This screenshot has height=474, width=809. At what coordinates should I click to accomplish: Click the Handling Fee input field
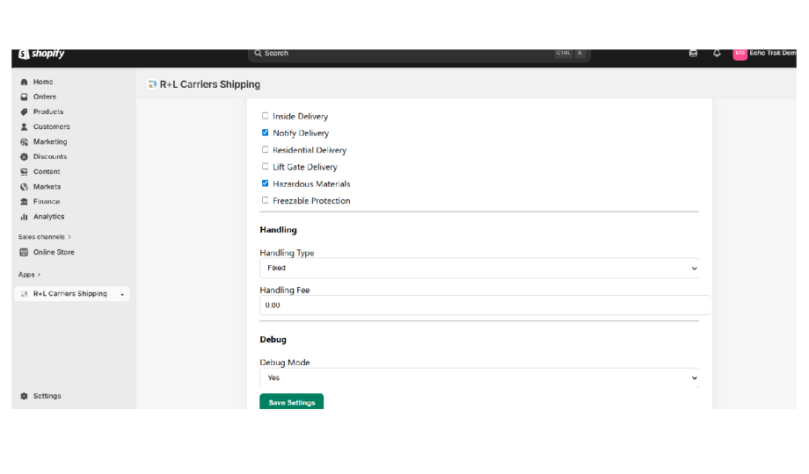click(x=485, y=305)
